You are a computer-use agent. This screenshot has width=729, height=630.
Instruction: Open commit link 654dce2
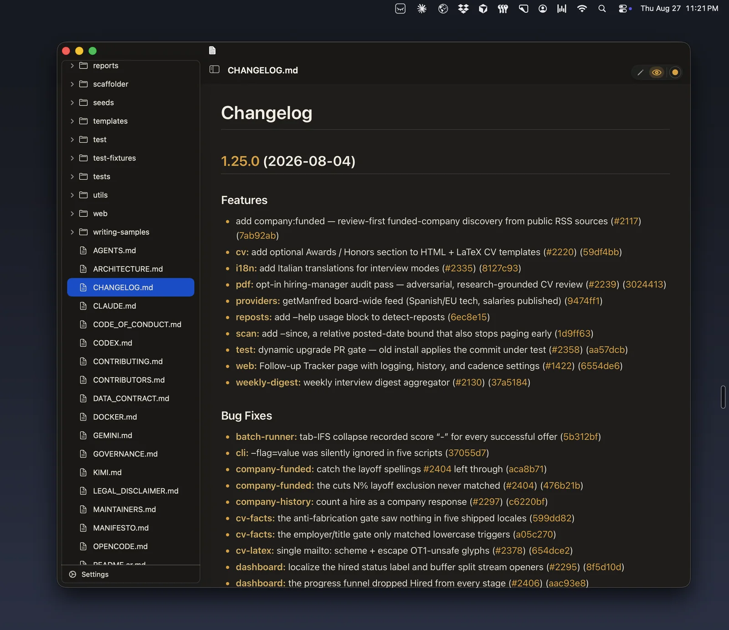coord(550,551)
